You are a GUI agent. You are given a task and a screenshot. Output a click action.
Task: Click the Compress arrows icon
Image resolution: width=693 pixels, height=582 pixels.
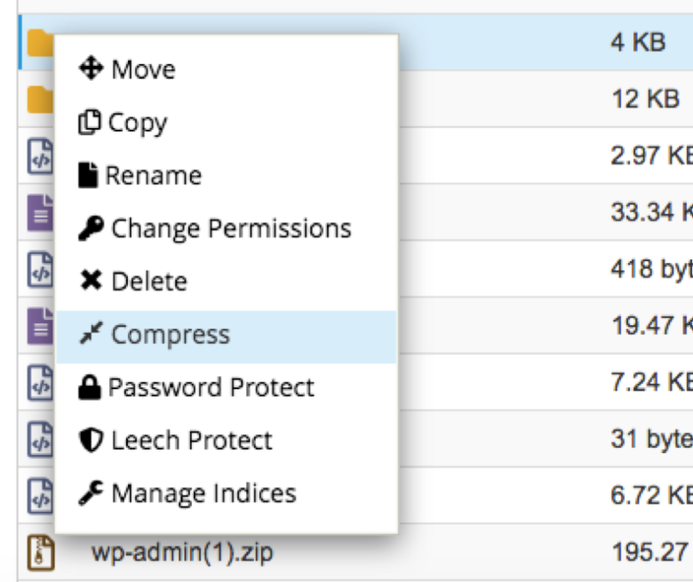point(91,332)
